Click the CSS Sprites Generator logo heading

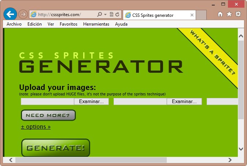[x=101, y=63]
